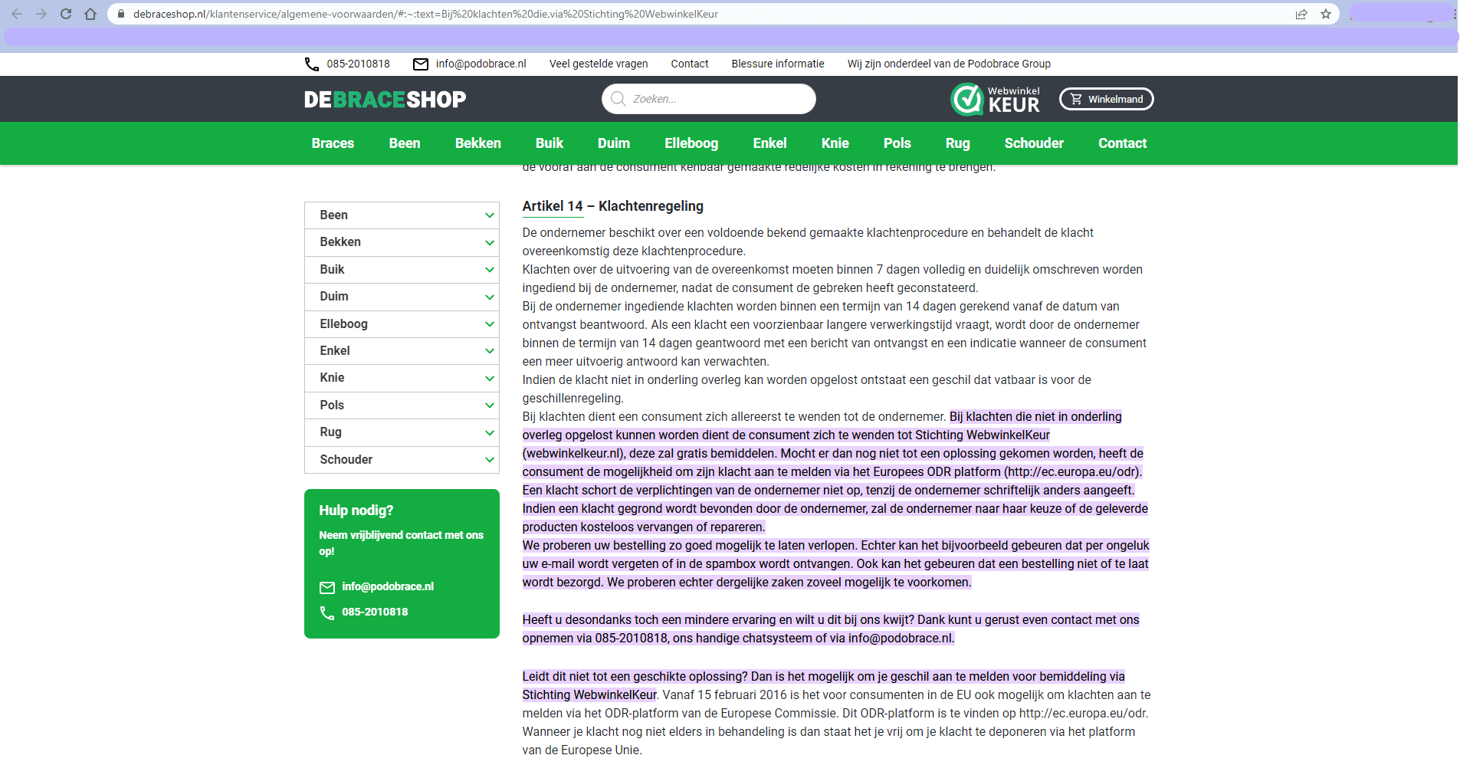Click into the Zoeken search field
The width and height of the screenshot is (1460, 765).
pos(717,99)
